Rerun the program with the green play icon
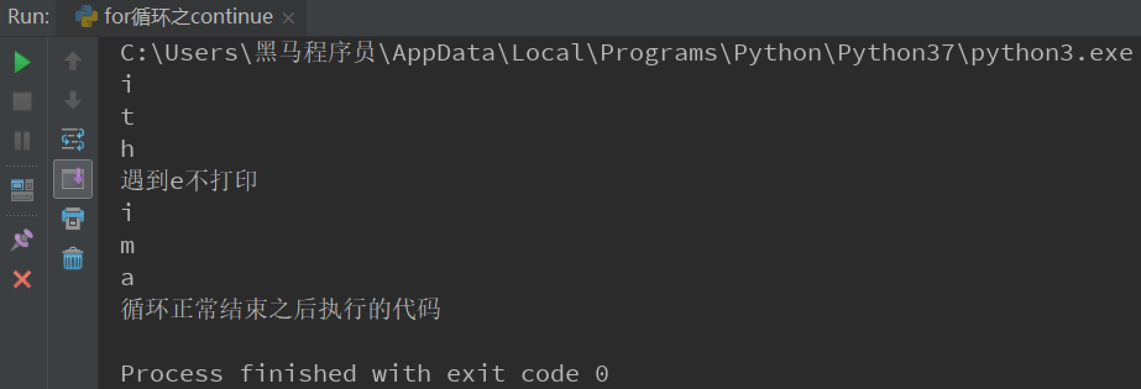This screenshot has width=1141, height=389. click(22, 62)
